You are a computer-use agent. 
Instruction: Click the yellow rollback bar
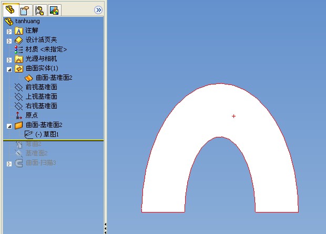53,141
